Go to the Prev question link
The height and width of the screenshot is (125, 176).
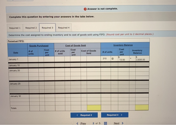(83, 123)
